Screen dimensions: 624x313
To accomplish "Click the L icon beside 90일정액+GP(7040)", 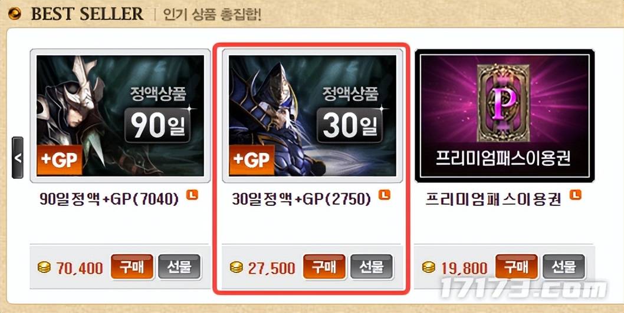I will [192, 195].
